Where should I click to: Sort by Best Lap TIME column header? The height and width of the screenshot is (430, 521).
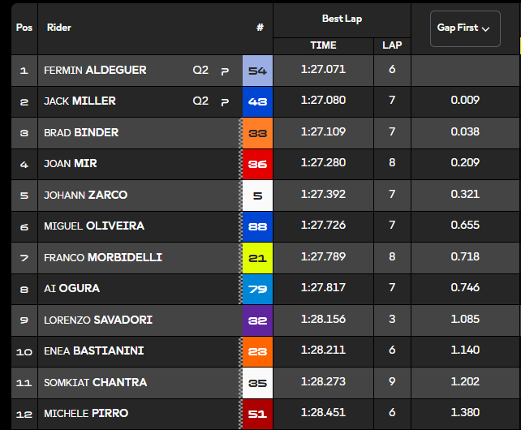click(323, 45)
